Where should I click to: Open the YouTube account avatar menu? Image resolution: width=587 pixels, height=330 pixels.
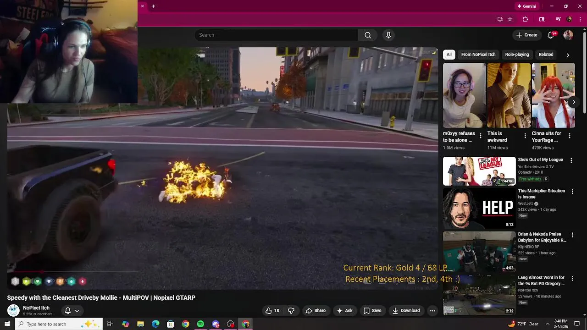tap(568, 35)
